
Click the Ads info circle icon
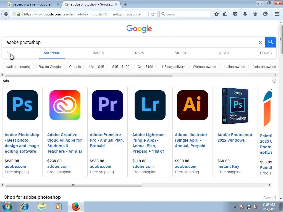[274, 81]
